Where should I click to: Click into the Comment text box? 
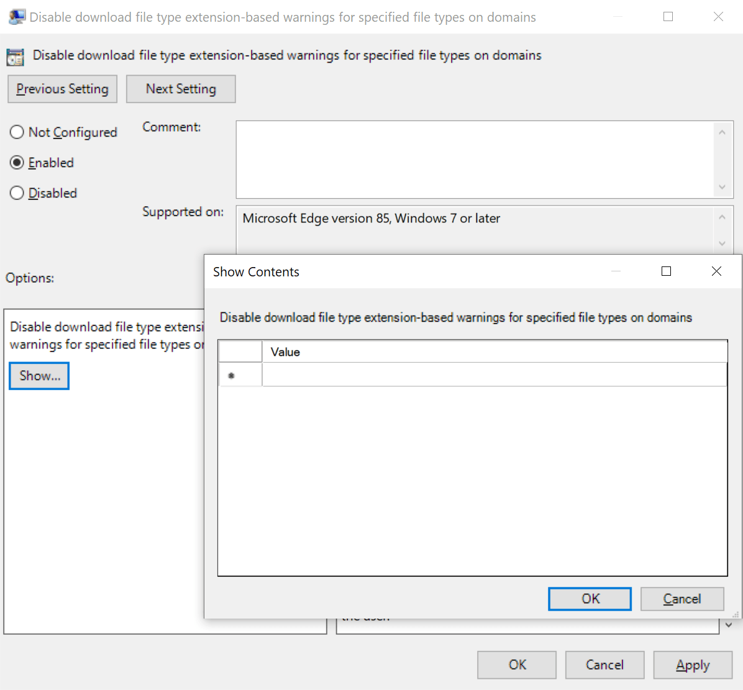pos(475,160)
